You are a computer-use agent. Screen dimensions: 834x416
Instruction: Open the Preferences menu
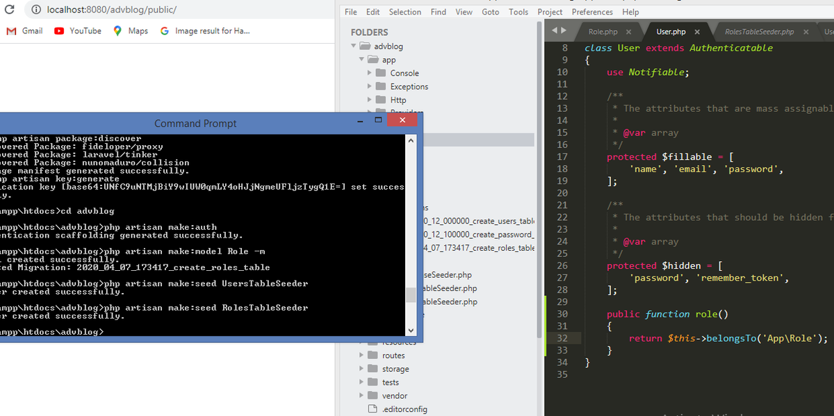[x=594, y=12]
